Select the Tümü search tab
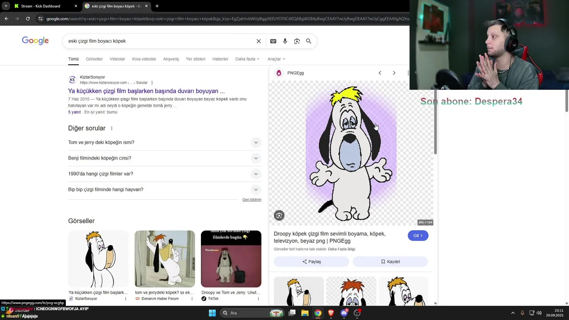The height and width of the screenshot is (320, 569). 73,59
